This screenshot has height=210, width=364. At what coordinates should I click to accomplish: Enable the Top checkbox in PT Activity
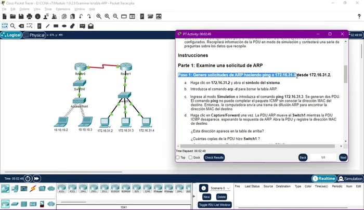click(x=178, y=157)
